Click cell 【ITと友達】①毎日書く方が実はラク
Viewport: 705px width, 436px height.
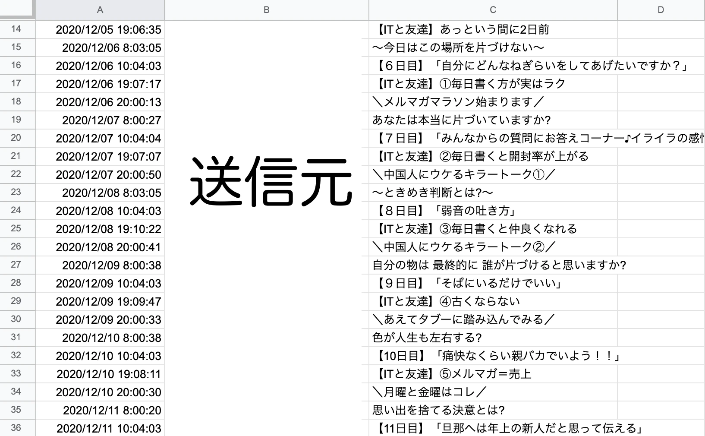(493, 84)
